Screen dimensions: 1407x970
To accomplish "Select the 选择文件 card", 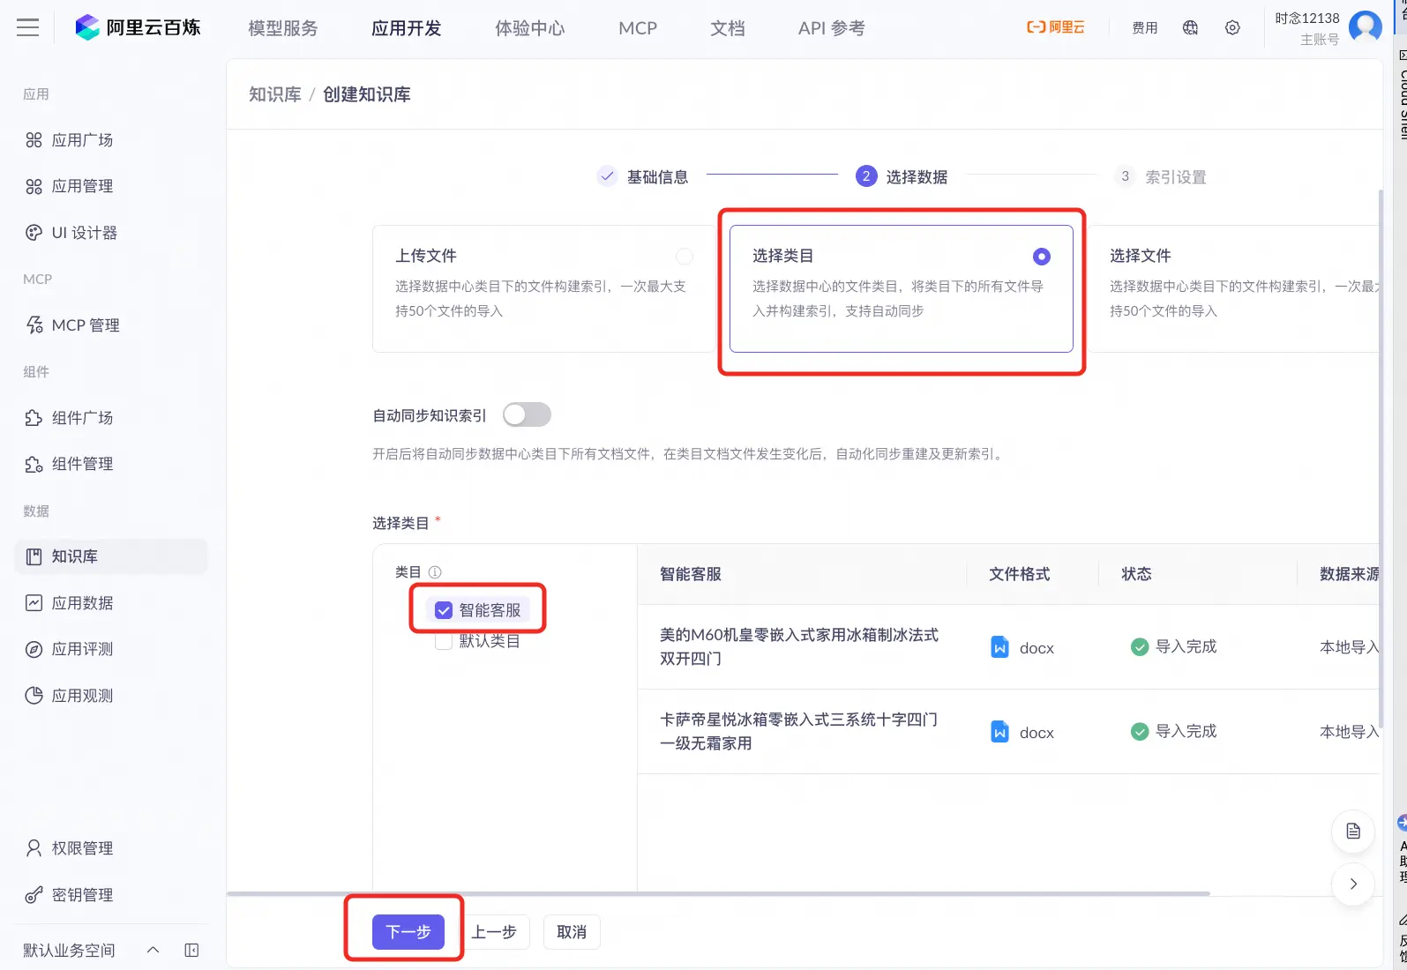I will click(x=1232, y=288).
